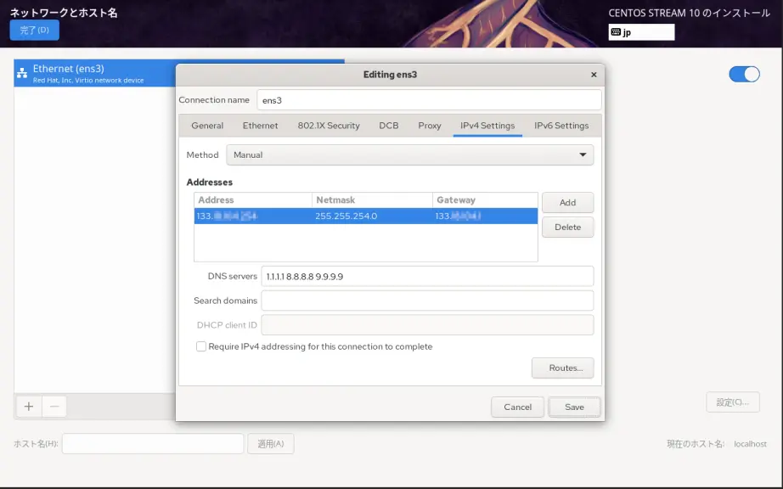
Task: Select the 255.255.254.0 netmask cell
Action: point(372,216)
